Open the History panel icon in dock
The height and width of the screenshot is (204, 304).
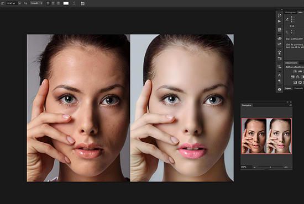coord(279,15)
